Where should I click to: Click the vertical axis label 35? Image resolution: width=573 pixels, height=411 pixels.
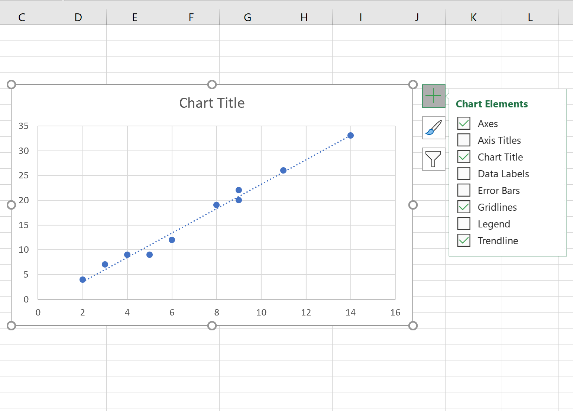click(24, 126)
